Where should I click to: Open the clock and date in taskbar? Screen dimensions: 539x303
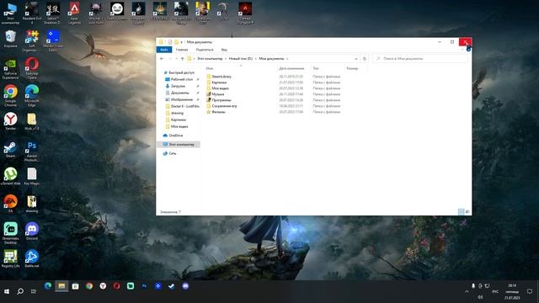[512, 291]
